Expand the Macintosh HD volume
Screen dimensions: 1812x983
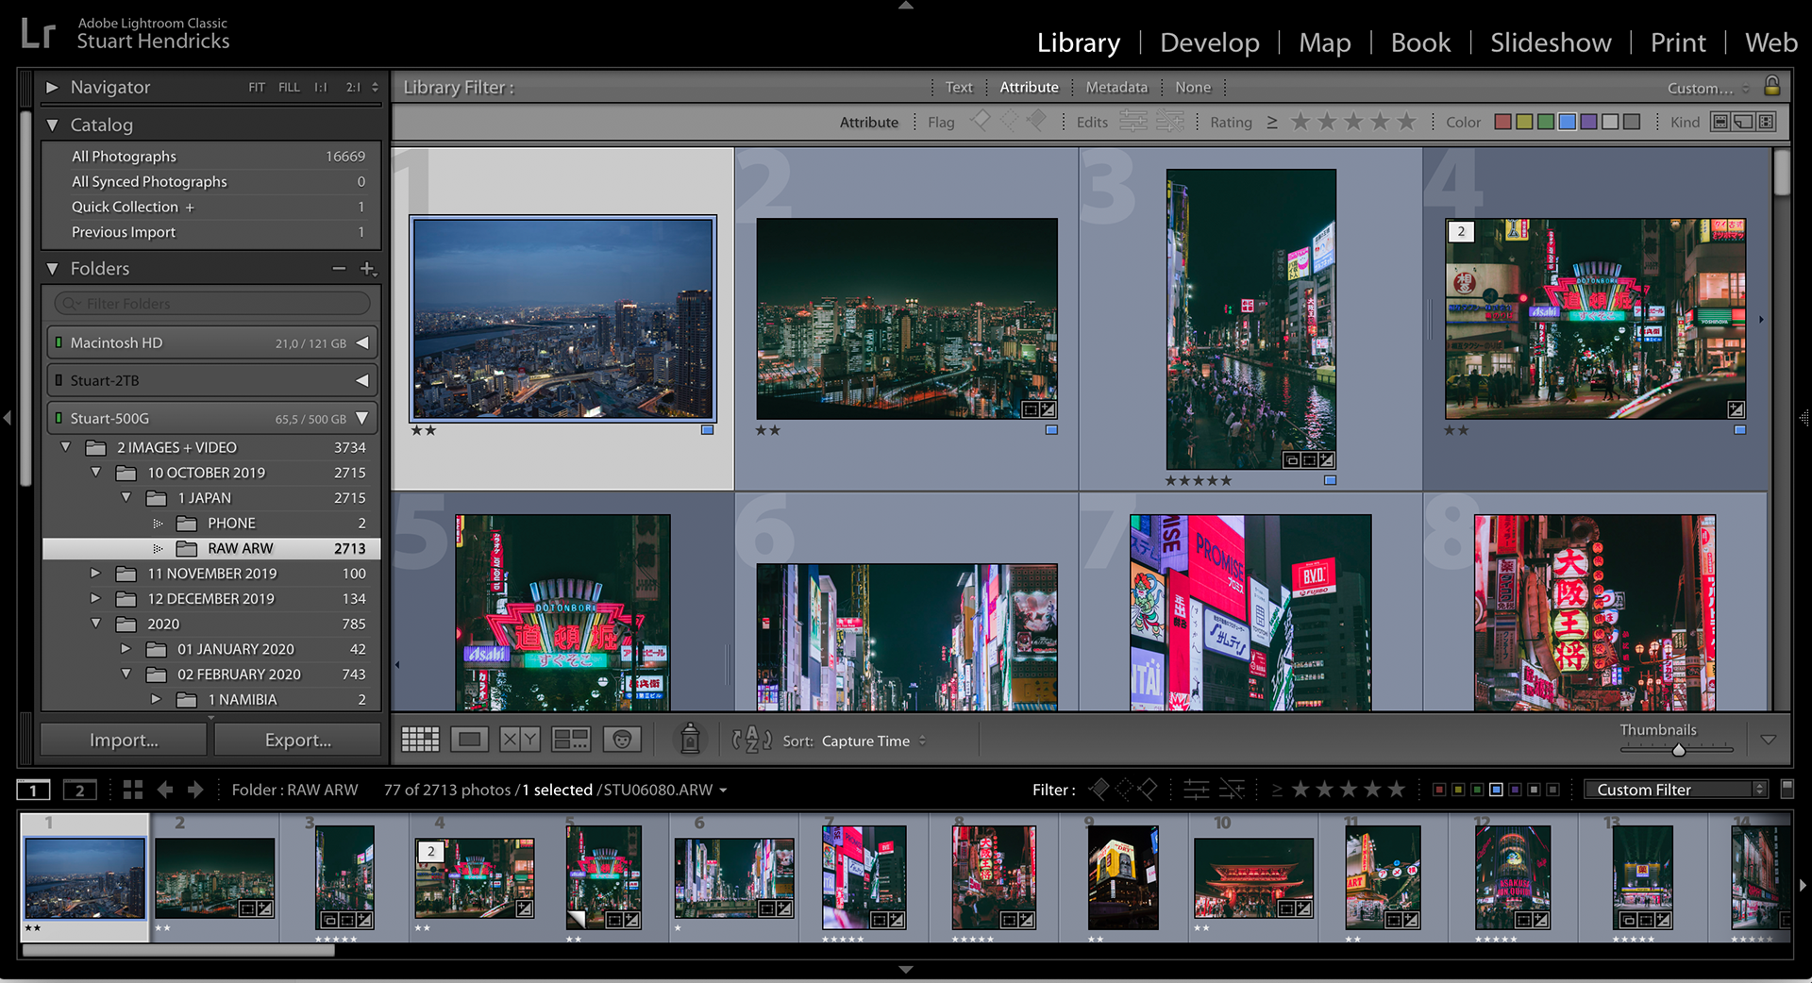361,342
